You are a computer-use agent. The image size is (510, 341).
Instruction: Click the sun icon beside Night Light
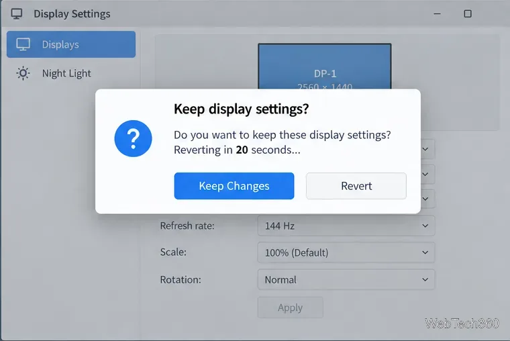tap(23, 73)
